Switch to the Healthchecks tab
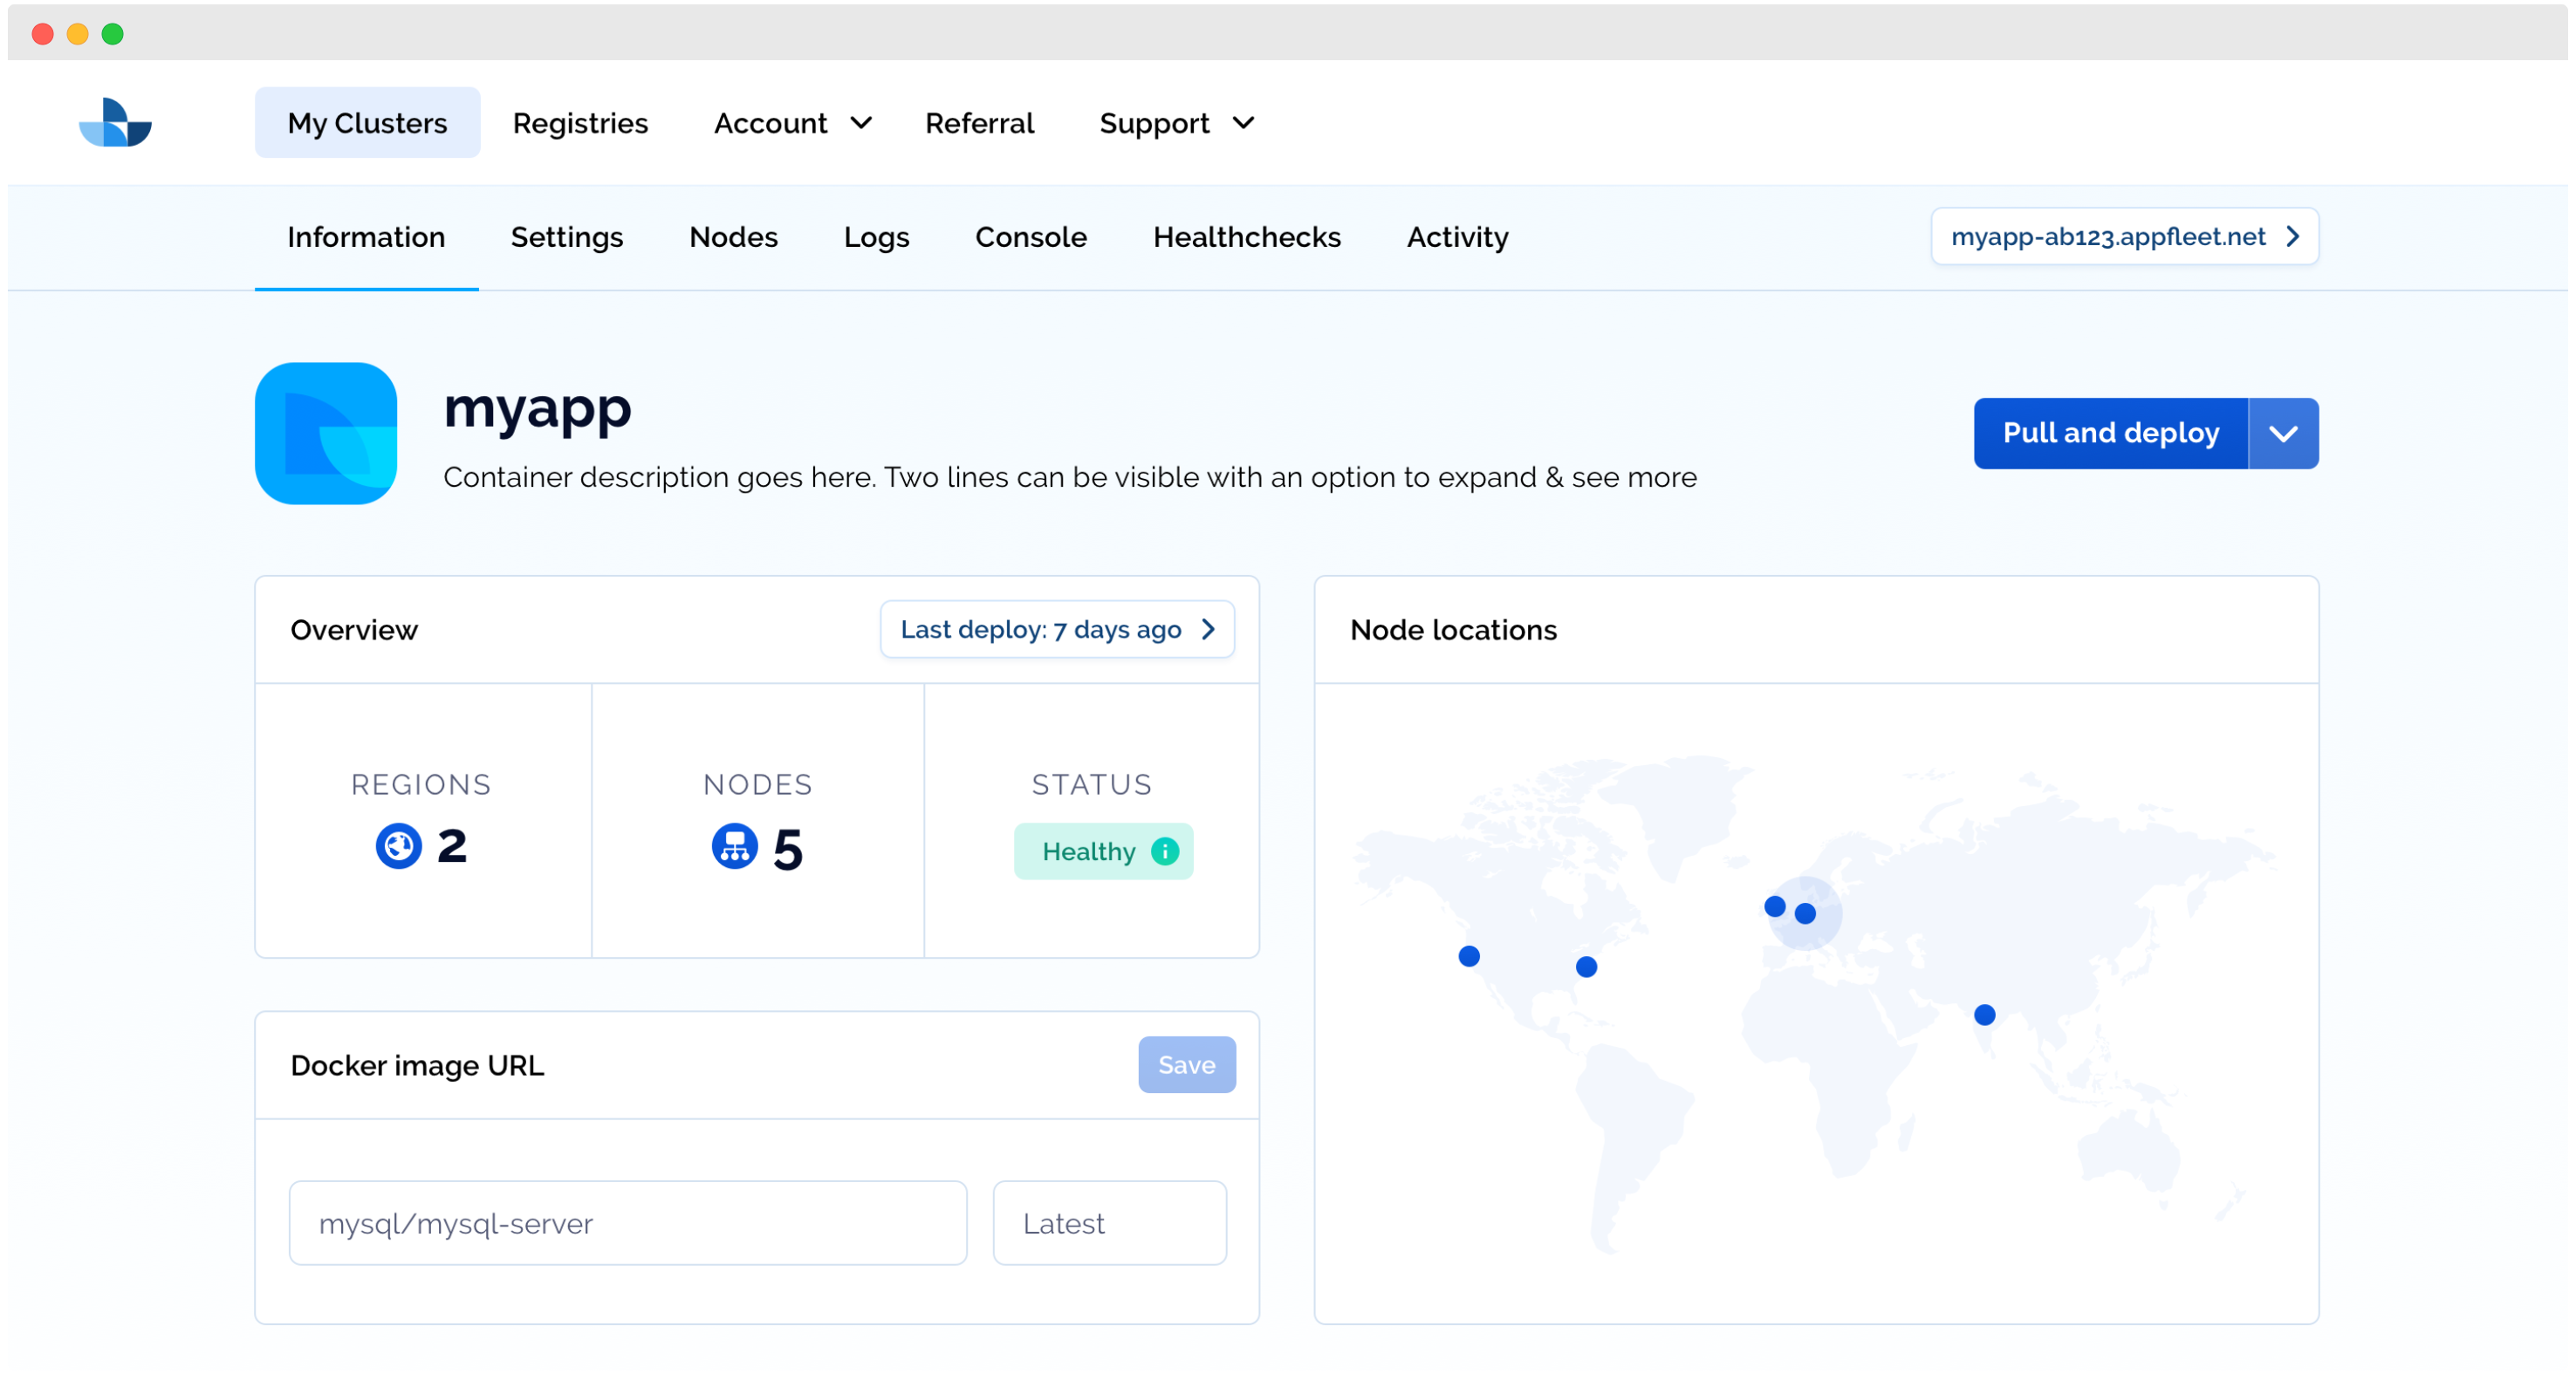 click(1246, 237)
